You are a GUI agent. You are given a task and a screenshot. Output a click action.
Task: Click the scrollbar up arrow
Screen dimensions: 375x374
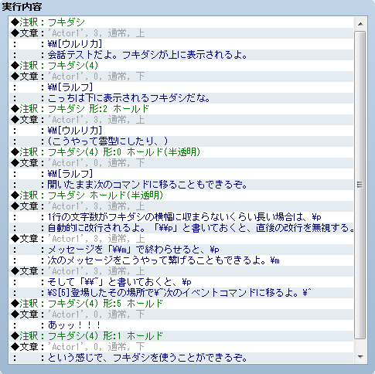tap(360, 24)
